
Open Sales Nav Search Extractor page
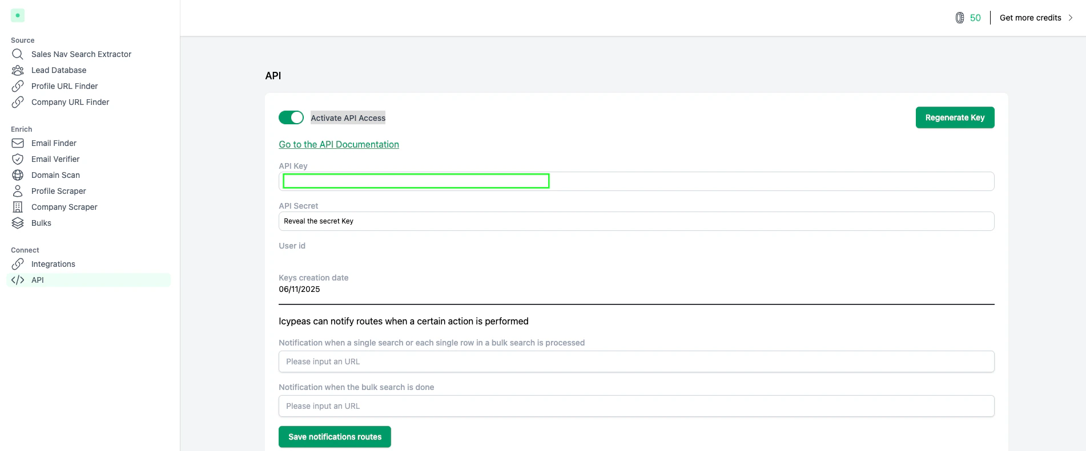(x=81, y=54)
